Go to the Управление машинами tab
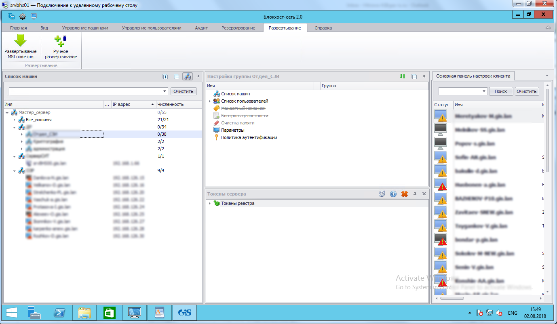 (x=85, y=28)
